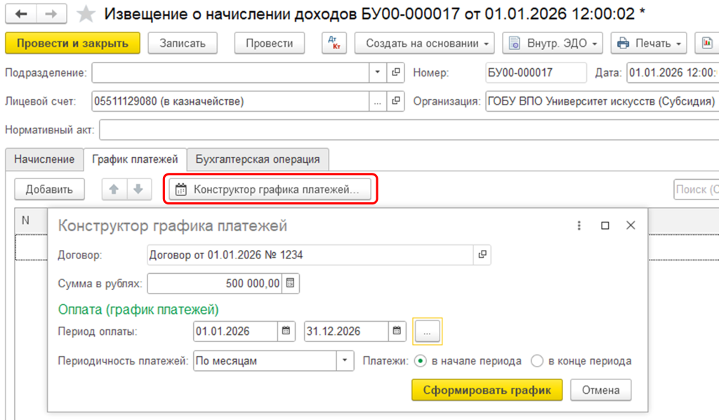
Task: Open the calculator for Сумма в рублях
Action: (290, 283)
